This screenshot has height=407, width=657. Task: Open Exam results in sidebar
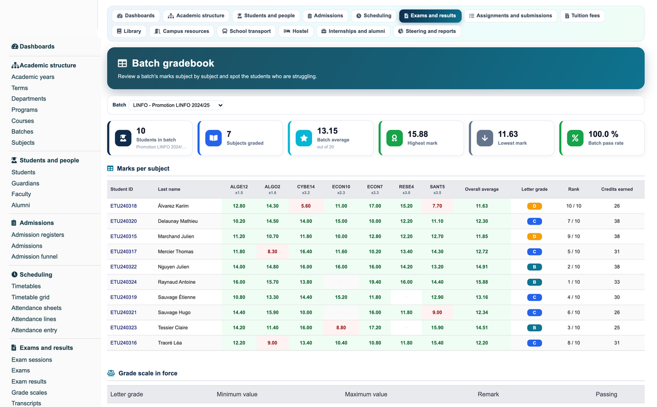coord(29,382)
